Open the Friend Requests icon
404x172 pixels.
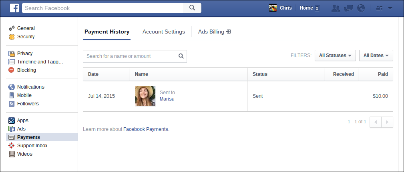pos(336,8)
